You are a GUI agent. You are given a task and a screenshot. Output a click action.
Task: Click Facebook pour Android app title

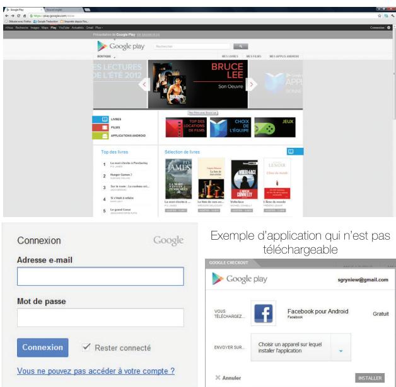tap(318, 311)
